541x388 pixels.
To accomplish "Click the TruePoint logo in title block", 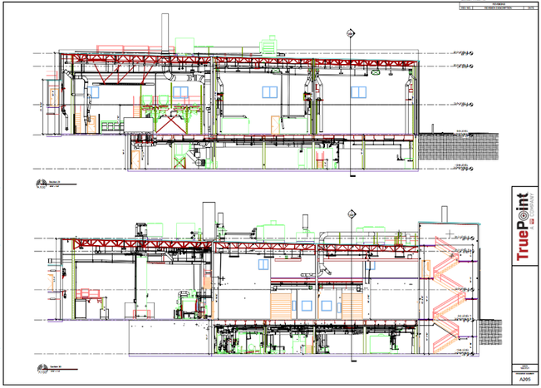I will click(524, 226).
